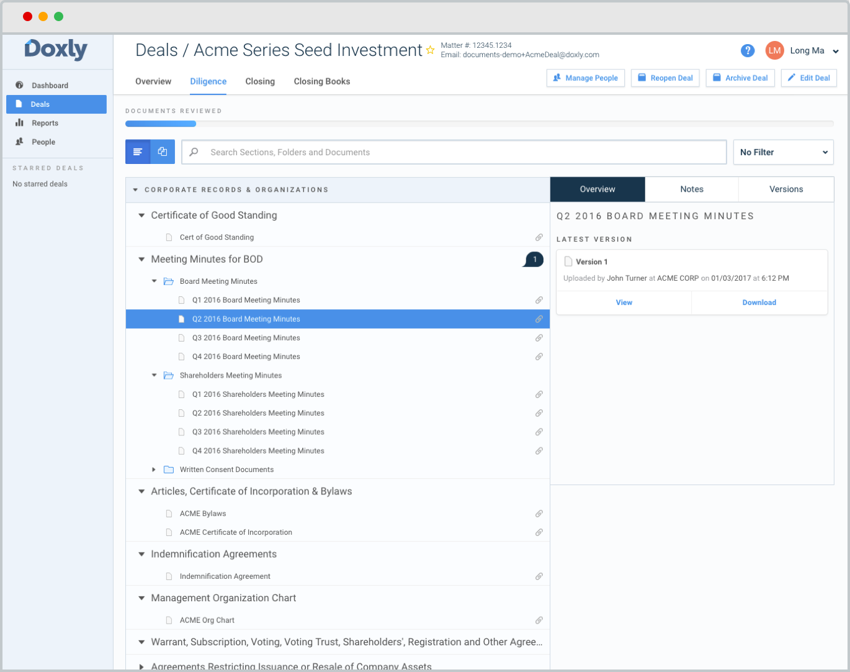850x672 pixels.
Task: Click the Version 1 document icon
Action: 568,261
